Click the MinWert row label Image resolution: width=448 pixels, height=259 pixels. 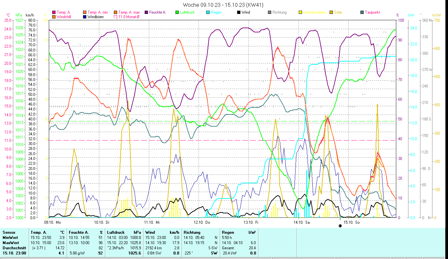point(11,237)
